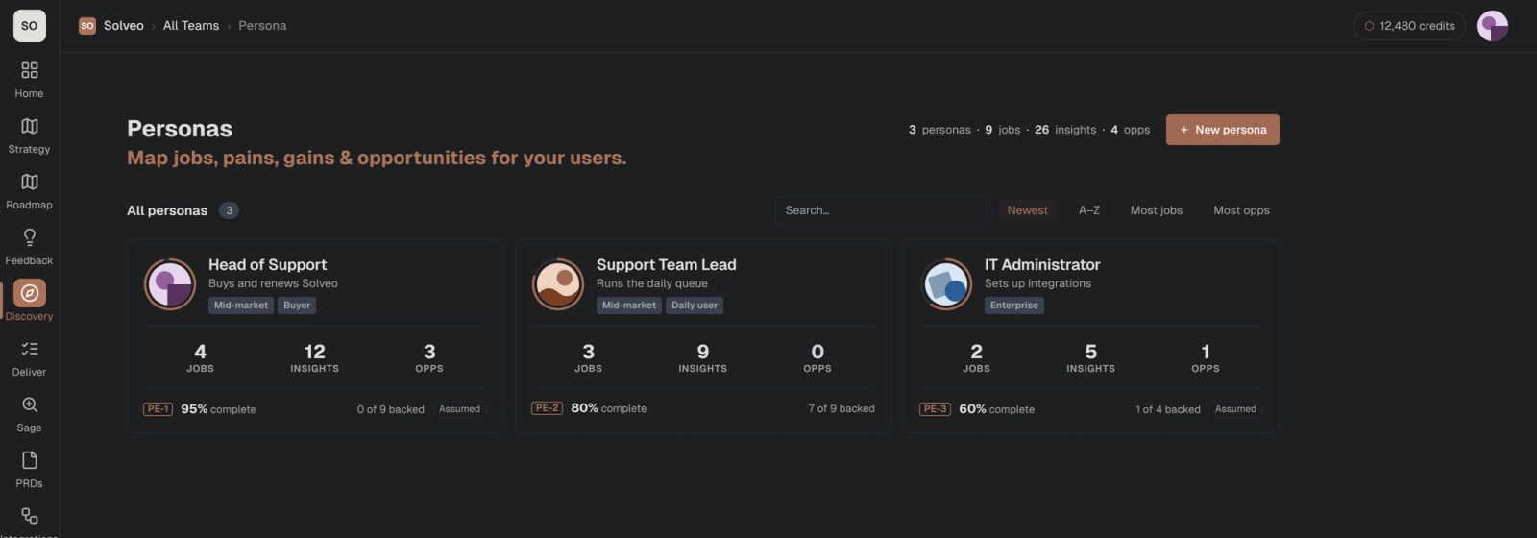Viewport: 1537px width, 538px height.
Task: Click the PE-3 identifier badge
Action: (x=935, y=409)
